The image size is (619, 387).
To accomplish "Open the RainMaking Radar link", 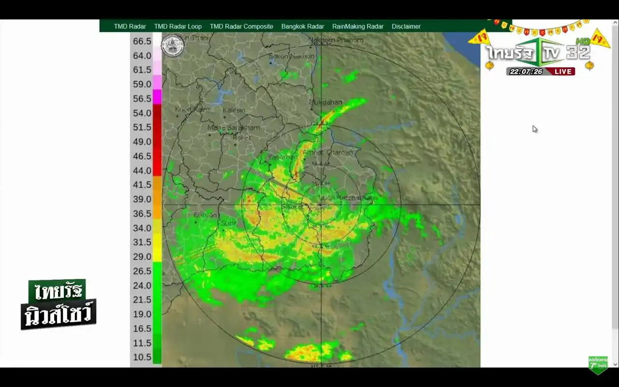I will point(358,27).
